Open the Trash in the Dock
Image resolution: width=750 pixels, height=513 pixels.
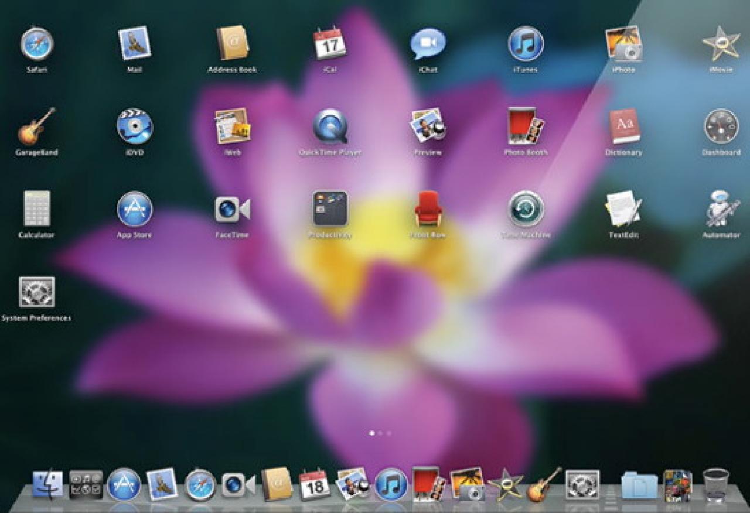[716, 485]
